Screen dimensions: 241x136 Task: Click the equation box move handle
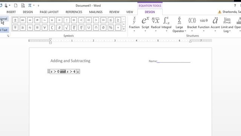coord(49,71)
